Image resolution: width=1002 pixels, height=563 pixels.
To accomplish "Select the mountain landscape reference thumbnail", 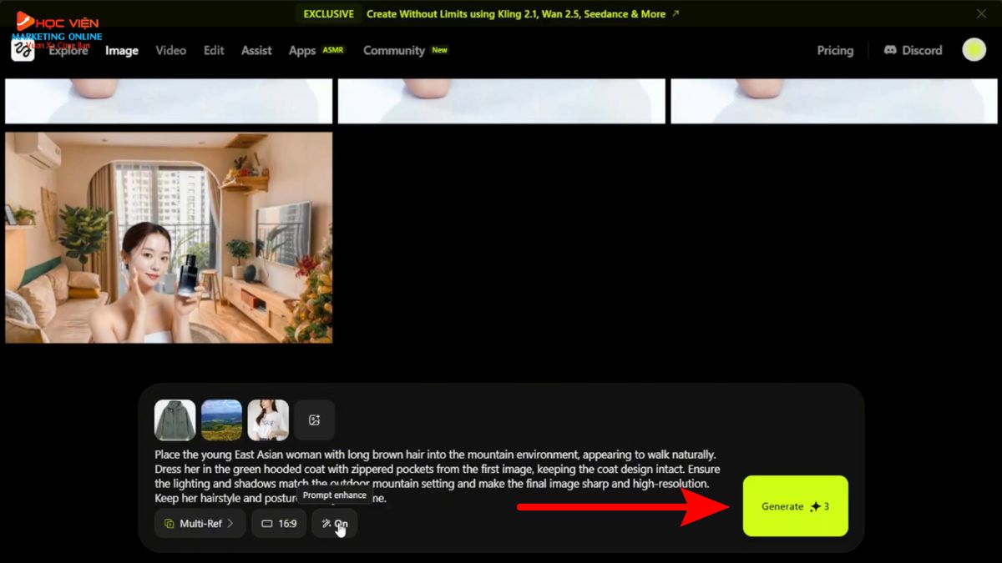I will pyautogui.click(x=221, y=420).
